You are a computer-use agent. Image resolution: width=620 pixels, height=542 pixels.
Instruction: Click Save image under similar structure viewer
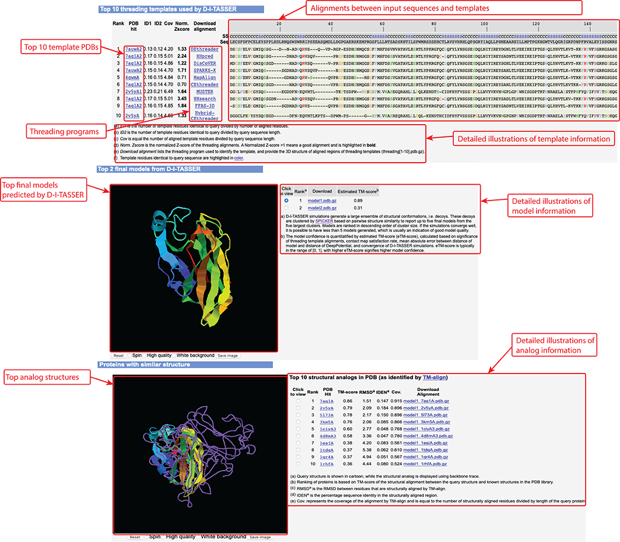[260, 537]
